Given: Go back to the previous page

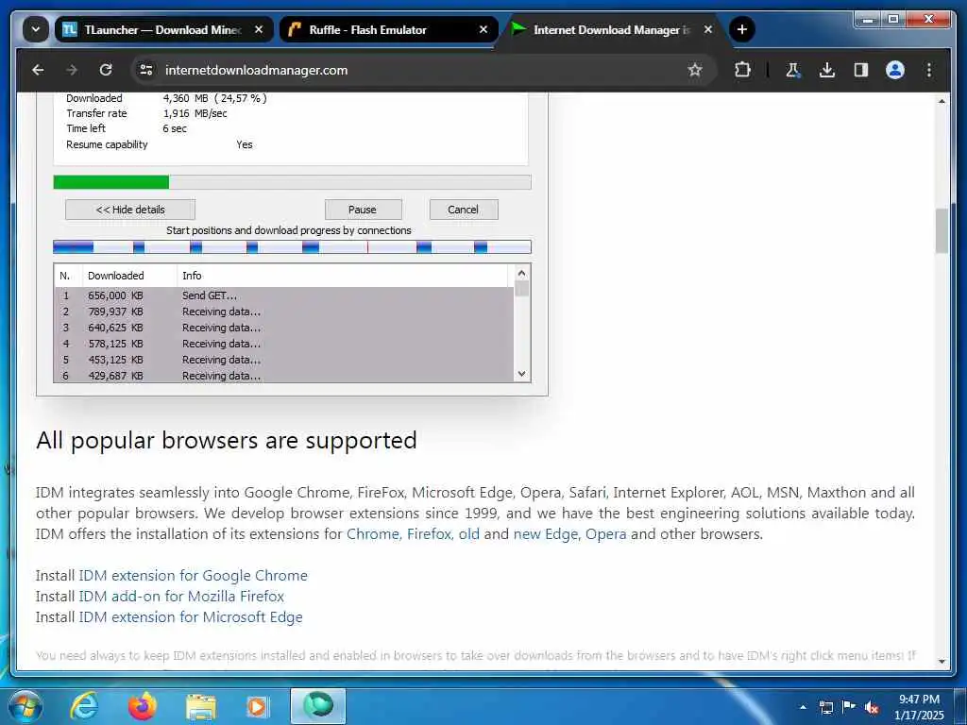Looking at the screenshot, I should pos(38,70).
